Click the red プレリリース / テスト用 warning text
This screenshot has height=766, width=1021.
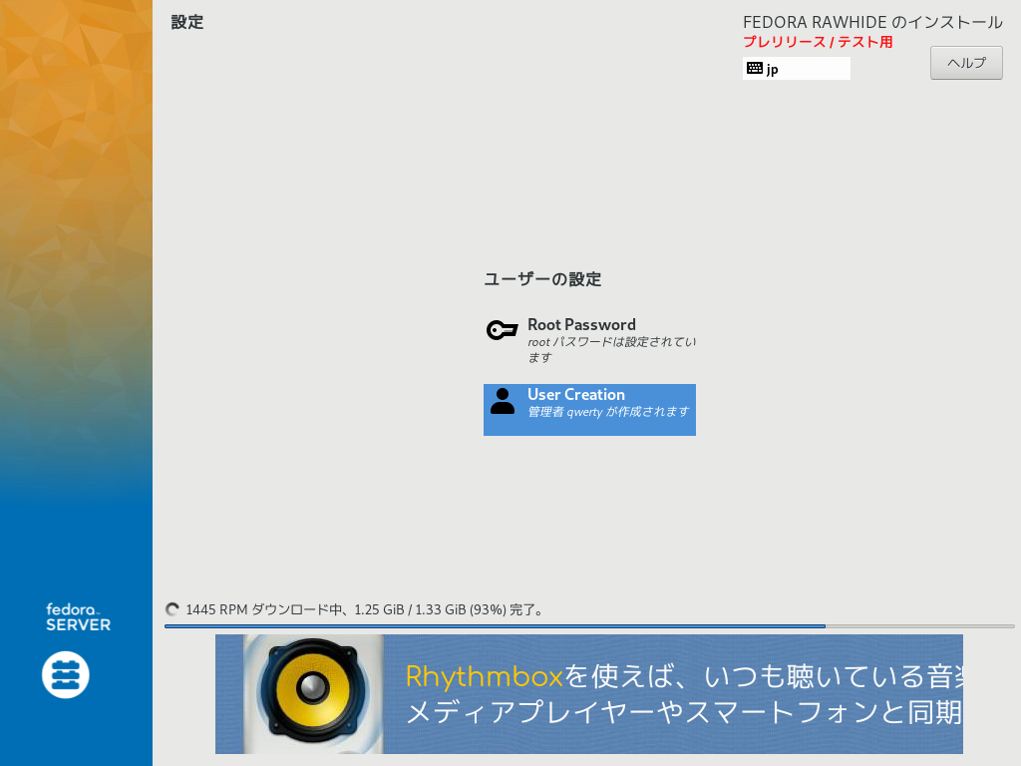tap(818, 42)
